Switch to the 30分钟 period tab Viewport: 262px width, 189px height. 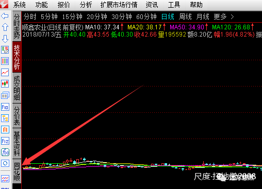[x=122, y=17]
